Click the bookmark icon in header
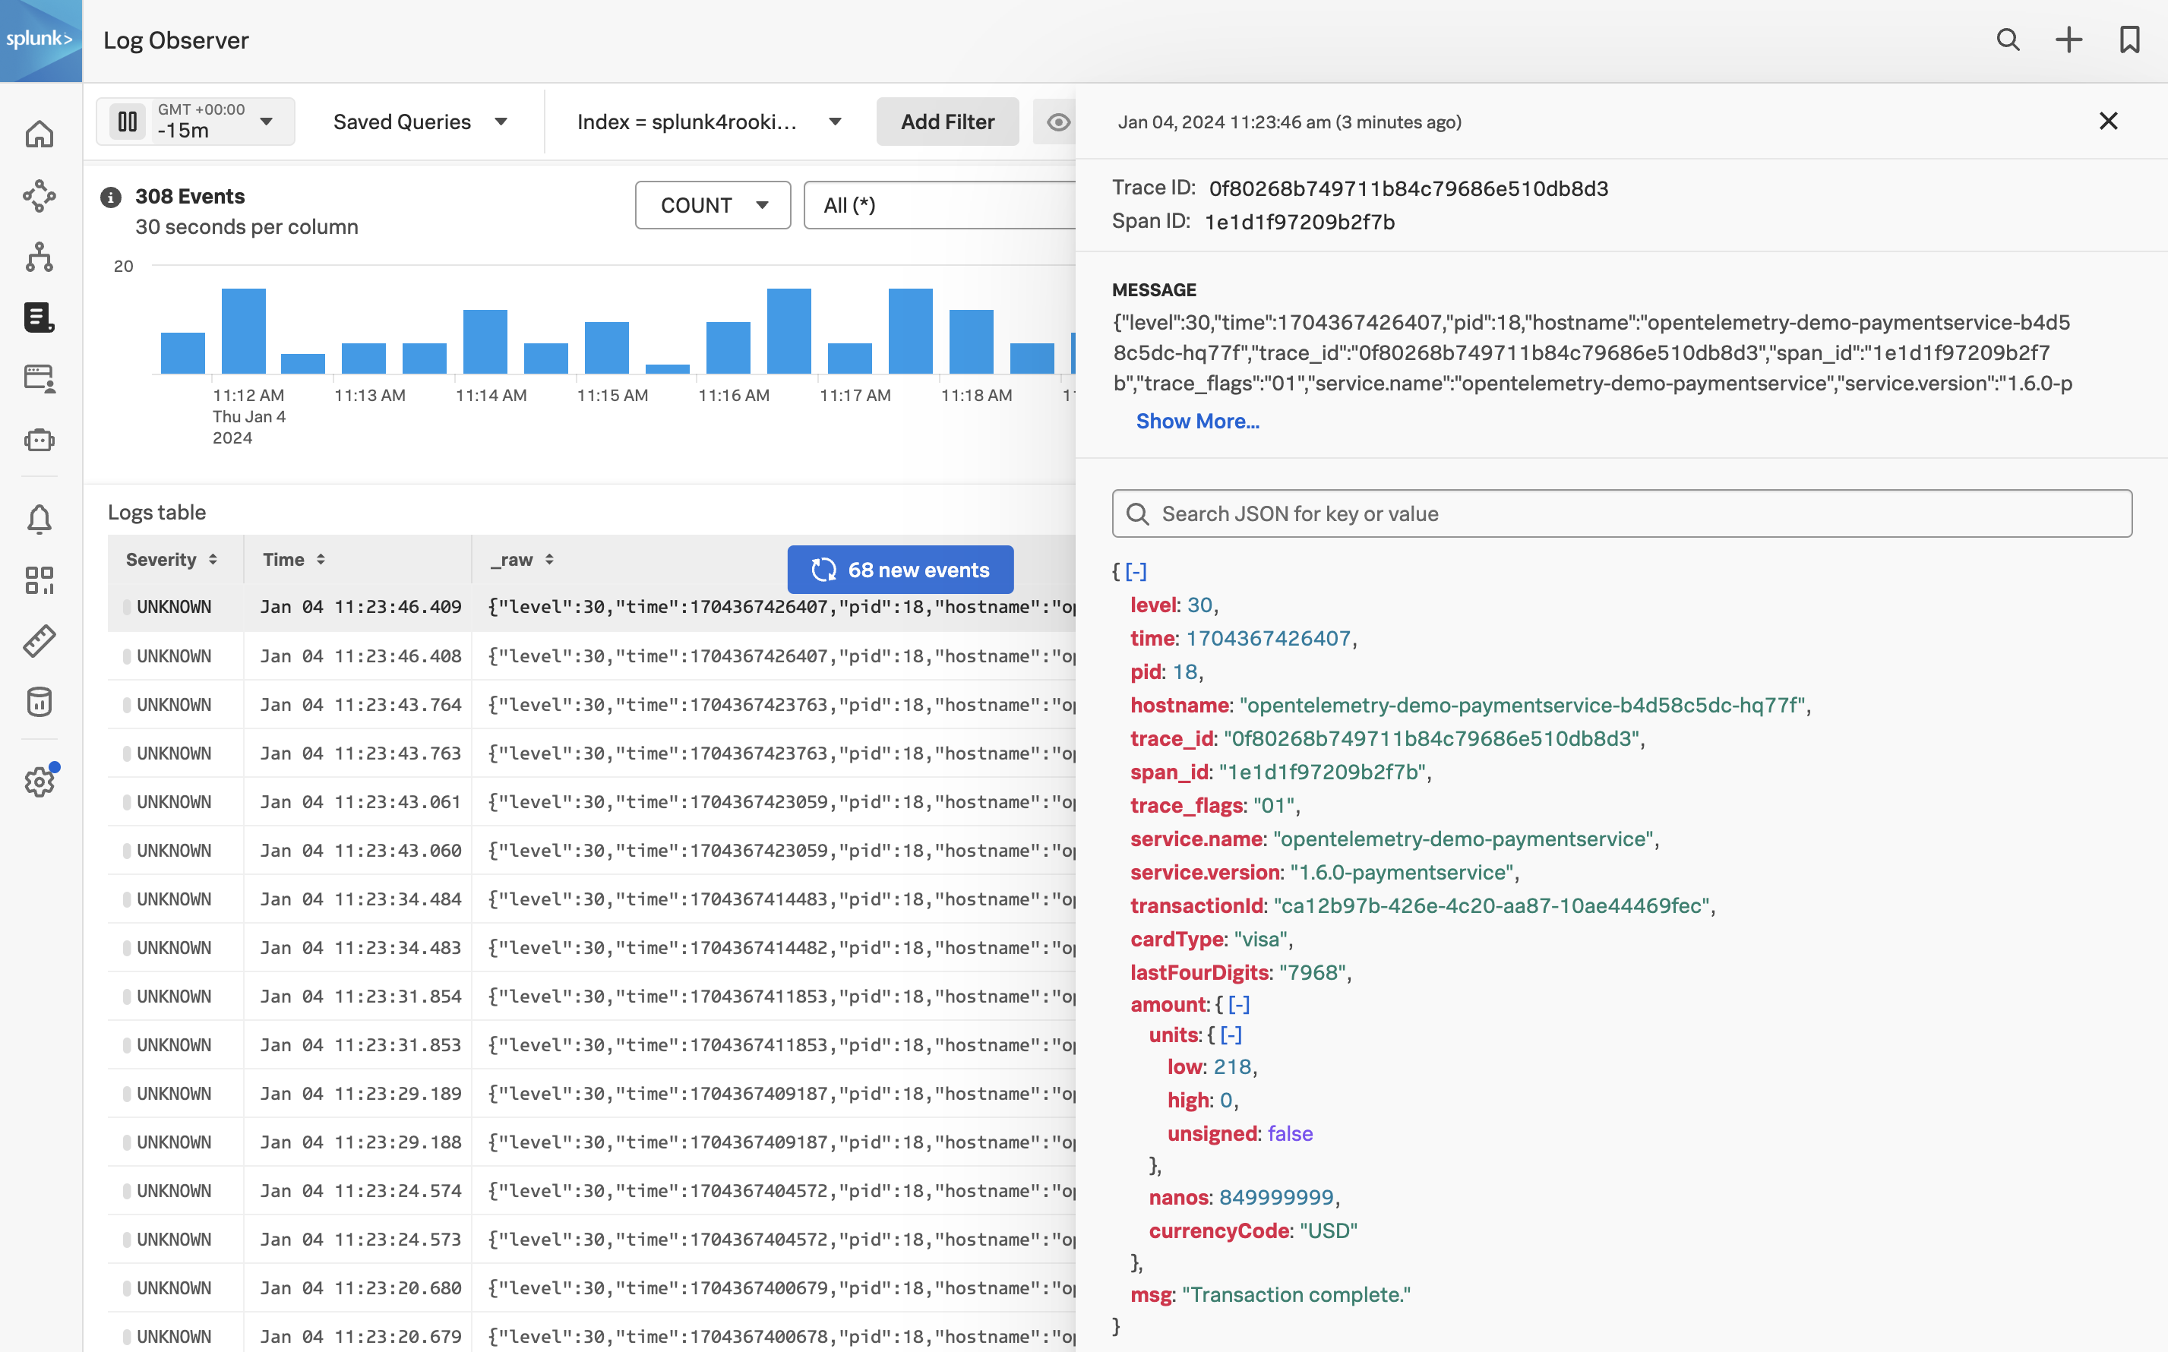 coord(2129,39)
